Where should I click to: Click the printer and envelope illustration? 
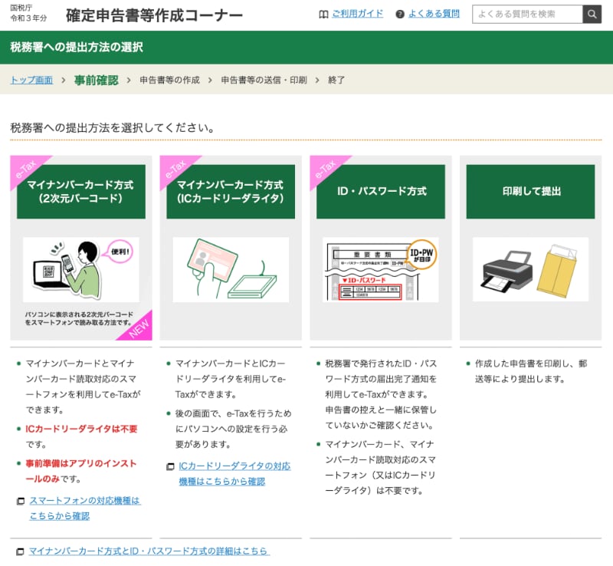pos(530,269)
